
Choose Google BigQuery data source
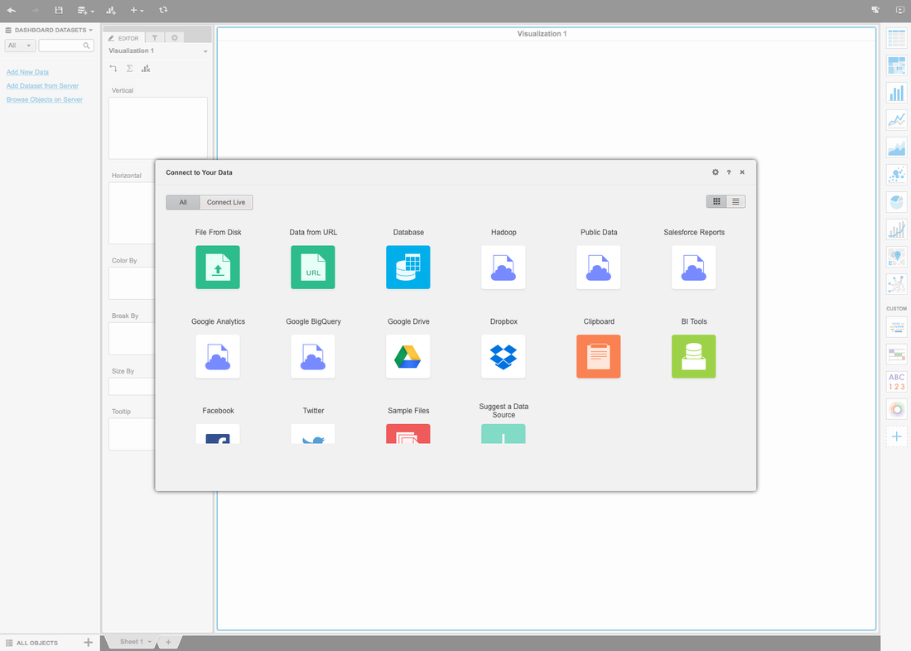click(313, 356)
